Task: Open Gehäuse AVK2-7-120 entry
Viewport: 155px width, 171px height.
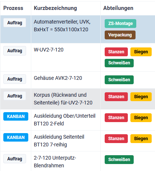Action: click(58, 78)
